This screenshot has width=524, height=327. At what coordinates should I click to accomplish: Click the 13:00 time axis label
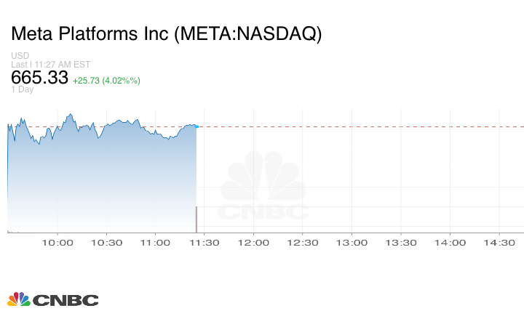click(352, 243)
